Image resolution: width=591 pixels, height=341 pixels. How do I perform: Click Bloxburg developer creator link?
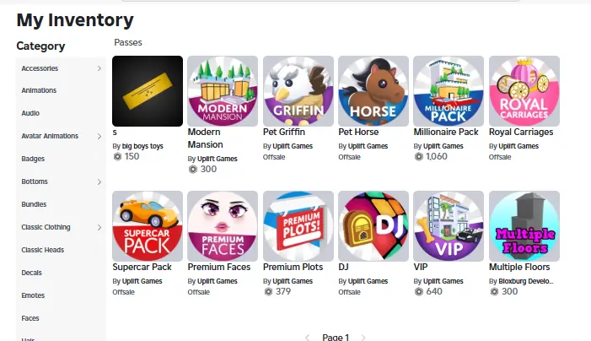526,281
